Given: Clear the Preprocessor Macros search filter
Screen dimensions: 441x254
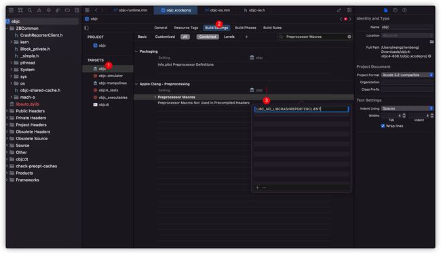Looking at the screenshot, I should (349, 37).
